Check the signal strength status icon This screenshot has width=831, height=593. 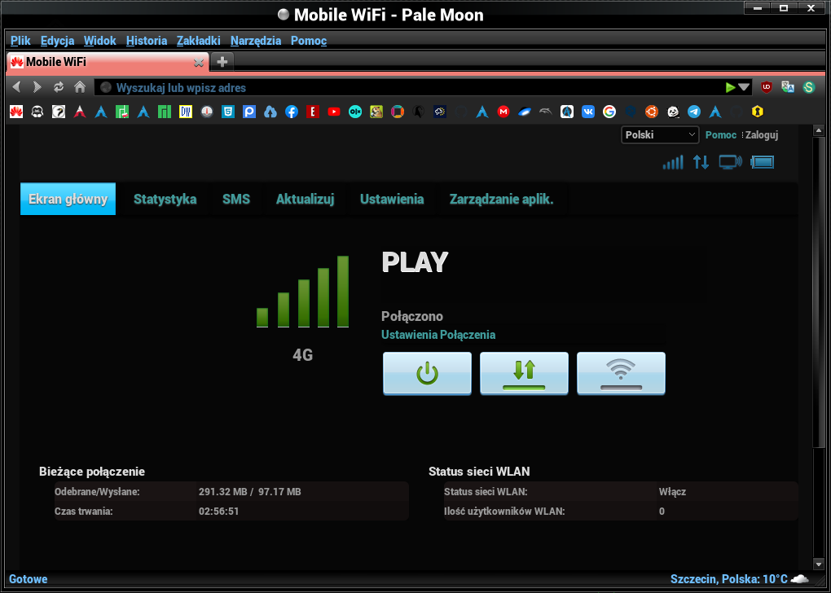[673, 162]
